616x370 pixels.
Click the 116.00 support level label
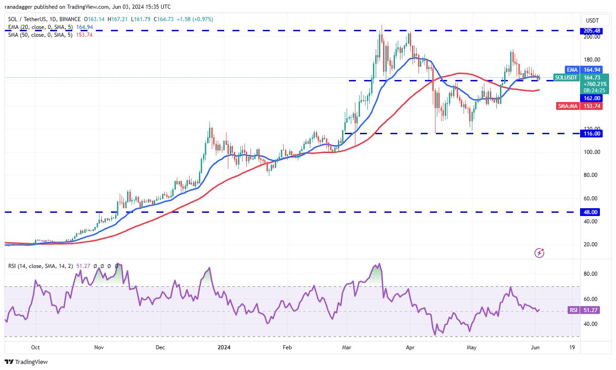591,133
